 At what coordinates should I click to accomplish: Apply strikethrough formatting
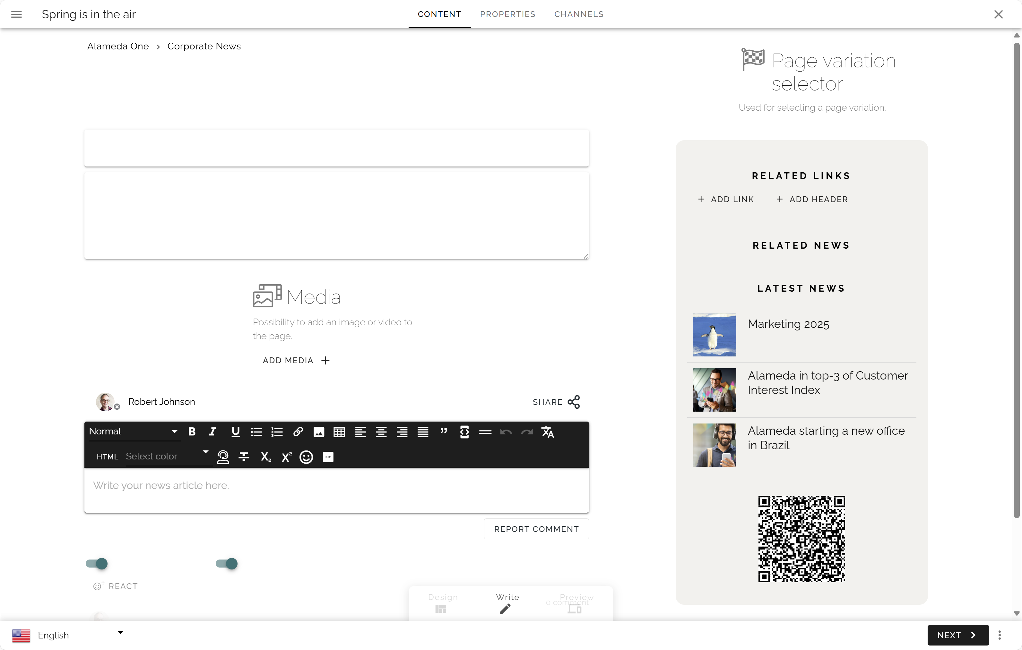tap(244, 457)
